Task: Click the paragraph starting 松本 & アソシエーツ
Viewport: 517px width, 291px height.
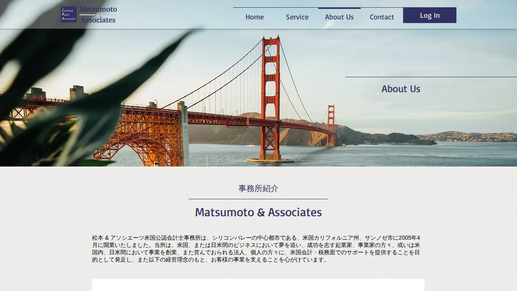Action: pos(256,249)
